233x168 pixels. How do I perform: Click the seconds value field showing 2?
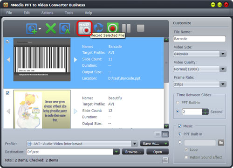click(192, 112)
